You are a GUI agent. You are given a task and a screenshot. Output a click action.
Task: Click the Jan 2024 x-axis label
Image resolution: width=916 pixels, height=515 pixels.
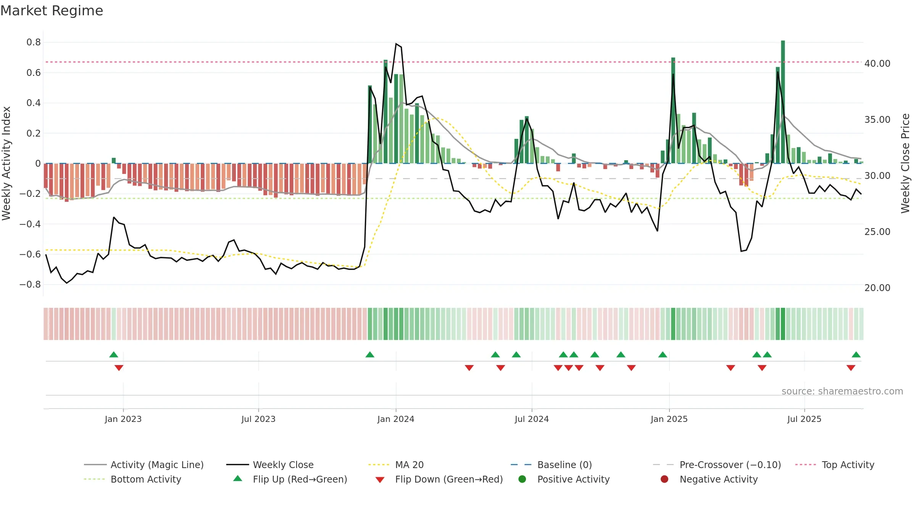click(x=396, y=419)
